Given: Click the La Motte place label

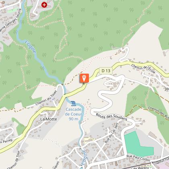Looking at the screenshot, I should [x=49, y=119].
